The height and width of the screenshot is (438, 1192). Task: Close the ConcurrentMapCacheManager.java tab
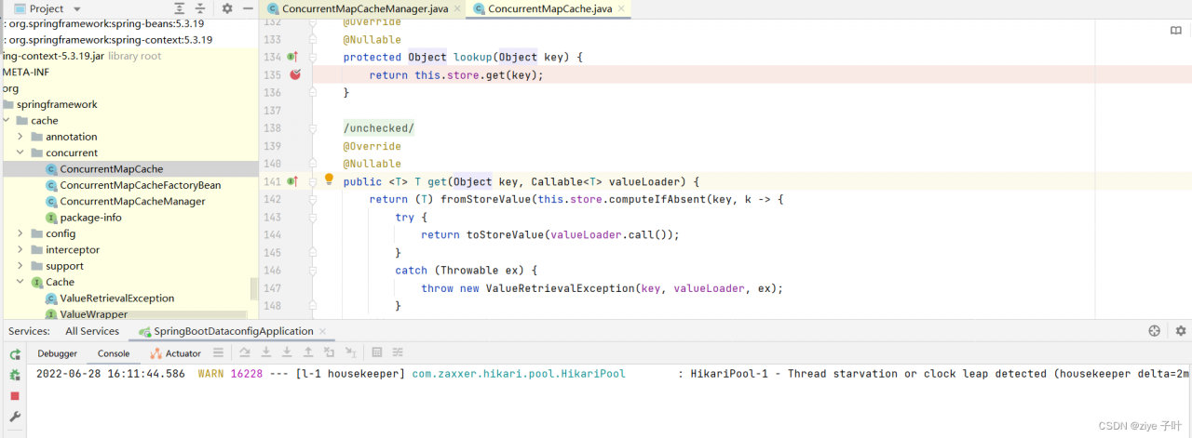pyautogui.click(x=457, y=9)
